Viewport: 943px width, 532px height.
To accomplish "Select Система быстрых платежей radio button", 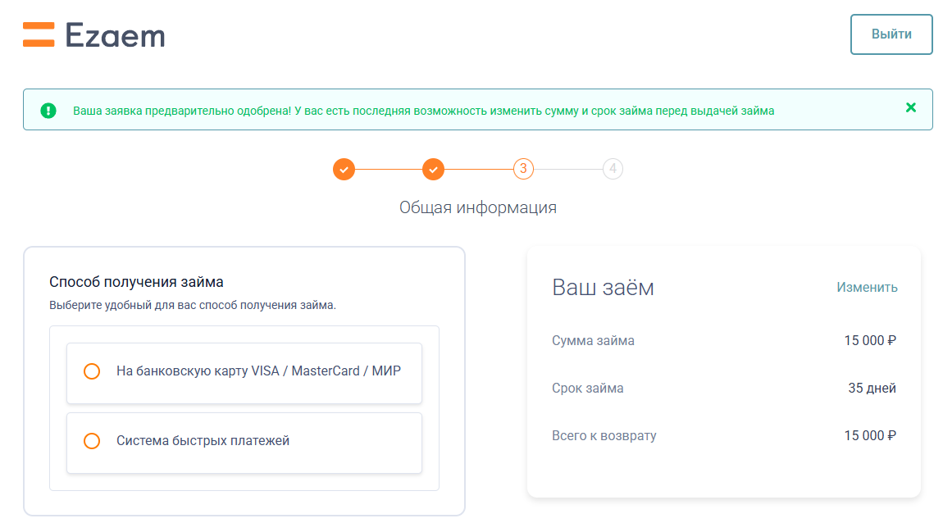I will click(92, 441).
